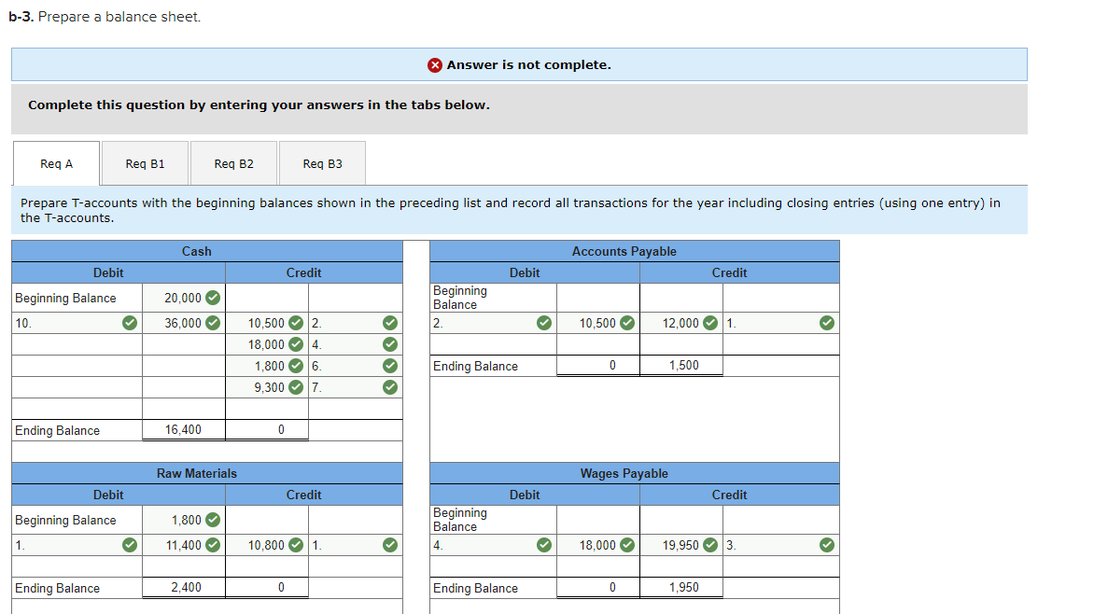Click the check beside Cash debit label 10.

click(x=130, y=323)
